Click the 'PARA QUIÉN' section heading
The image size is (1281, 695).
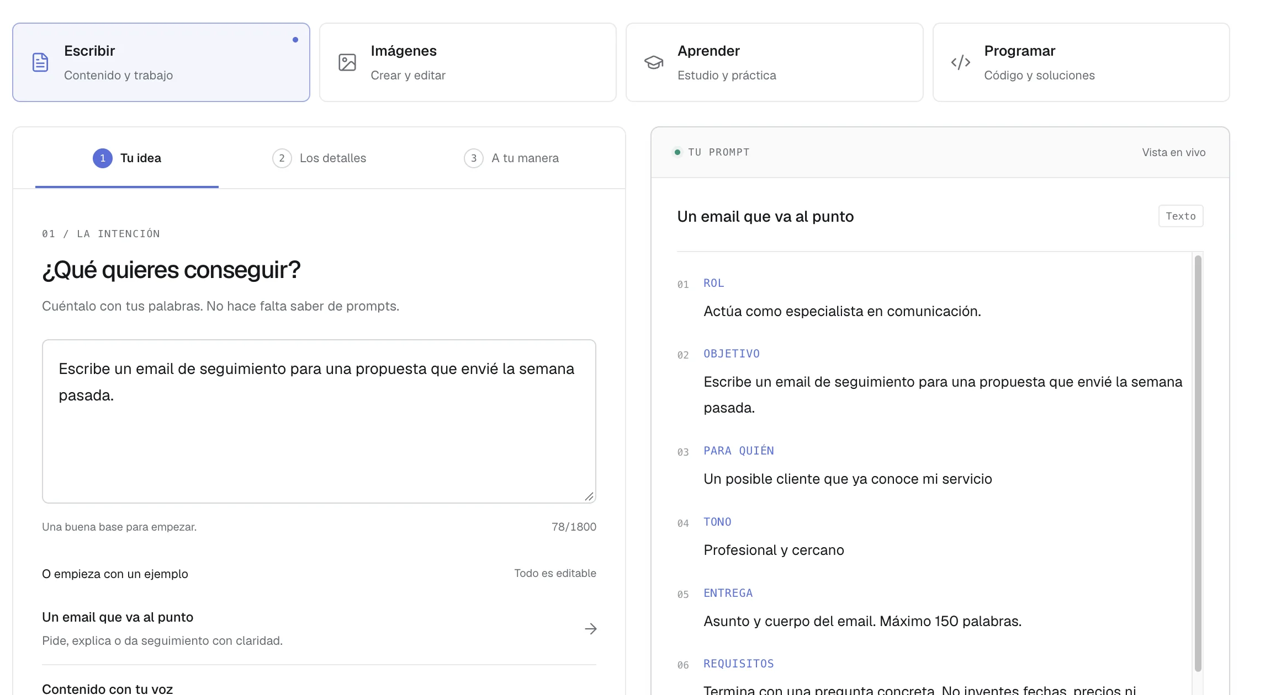(x=738, y=451)
